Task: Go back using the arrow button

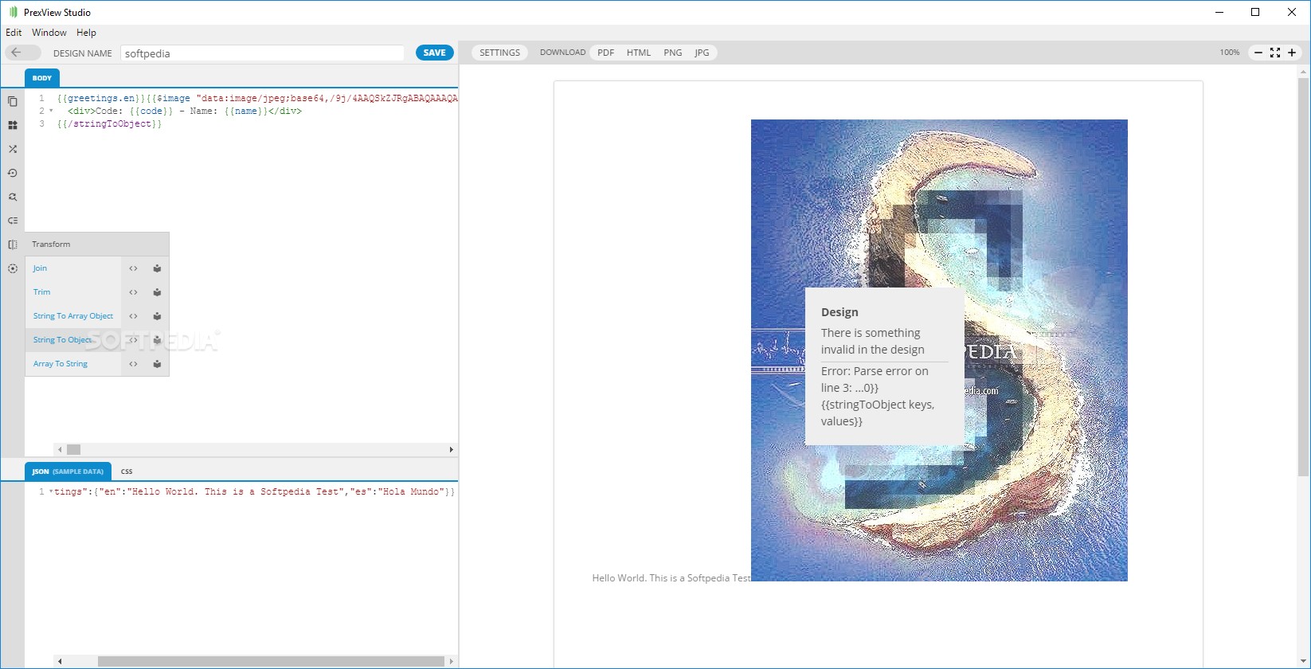Action: pos(22,53)
